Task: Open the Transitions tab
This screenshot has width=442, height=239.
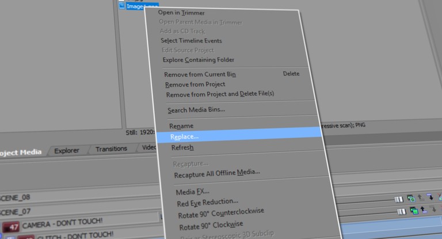Action: point(111,149)
